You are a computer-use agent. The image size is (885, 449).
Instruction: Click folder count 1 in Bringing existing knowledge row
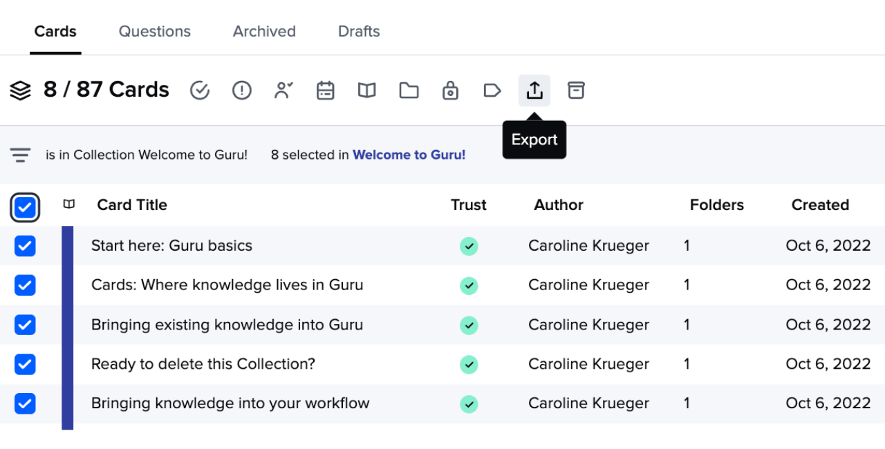pos(687,324)
